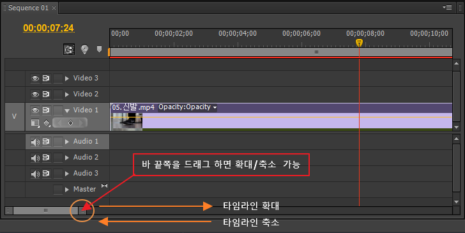Click video tracks scroll up arrow
Viewport: 465px width, 233px height.
(x=457, y=63)
